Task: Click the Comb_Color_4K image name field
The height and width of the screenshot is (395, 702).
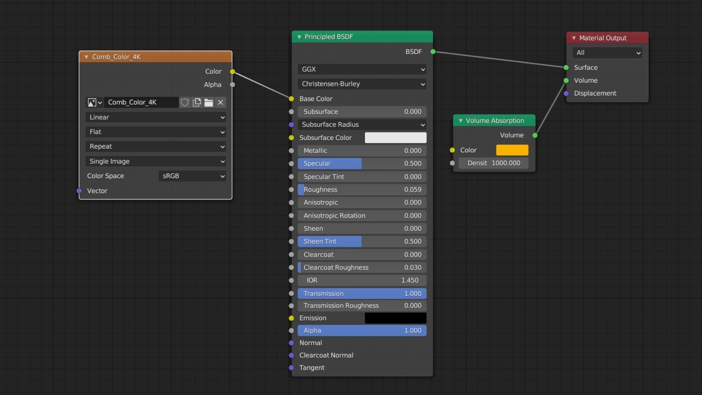Action: click(141, 102)
